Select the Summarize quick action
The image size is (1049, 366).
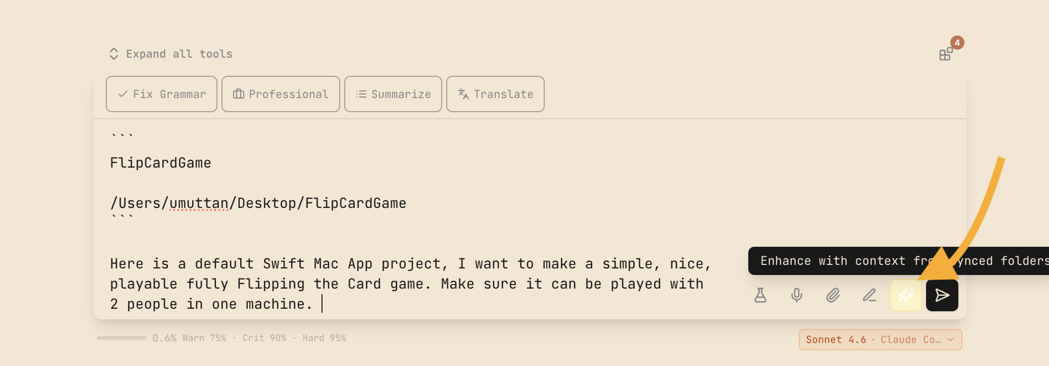tap(392, 94)
